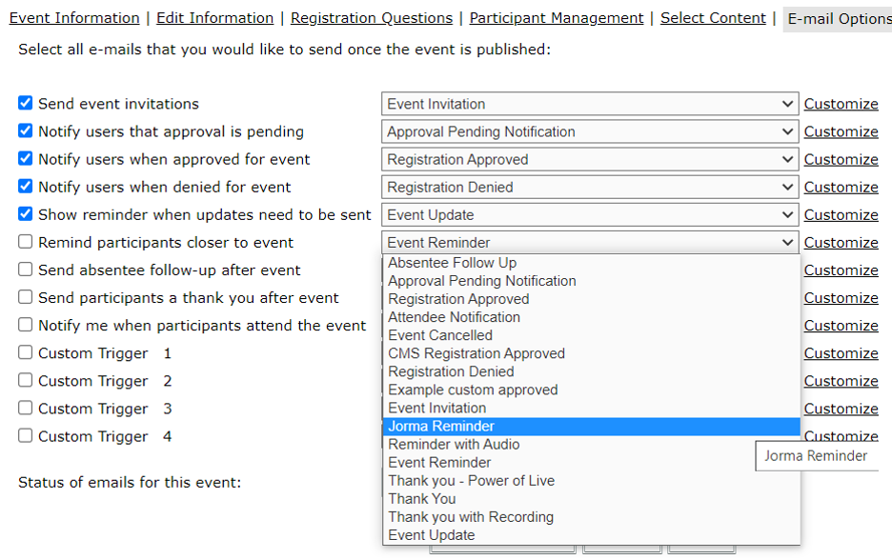Pick Thank you with Recording option
Viewport: 892px width, 560px height.
[592, 517]
